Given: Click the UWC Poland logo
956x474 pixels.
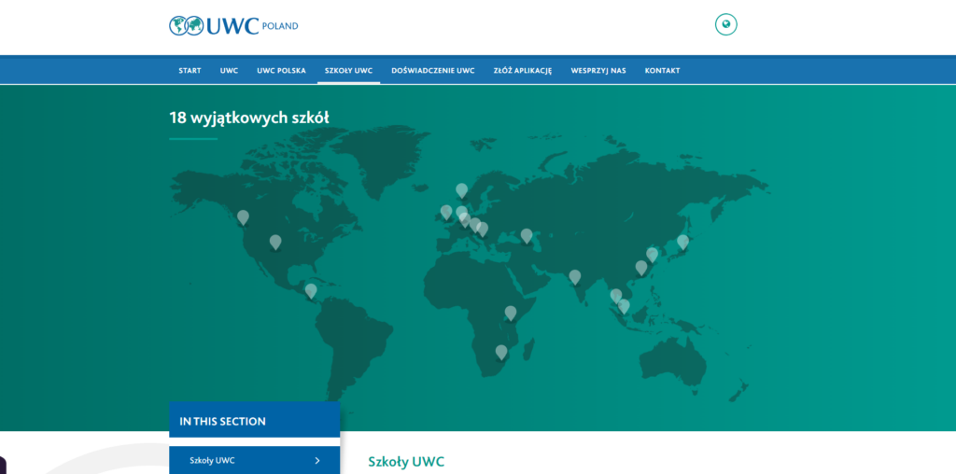Looking at the screenshot, I should 233,25.
